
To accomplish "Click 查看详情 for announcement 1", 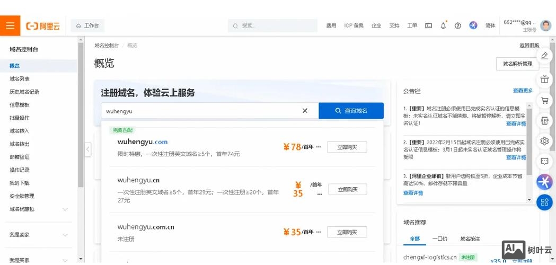I will 516,124.
